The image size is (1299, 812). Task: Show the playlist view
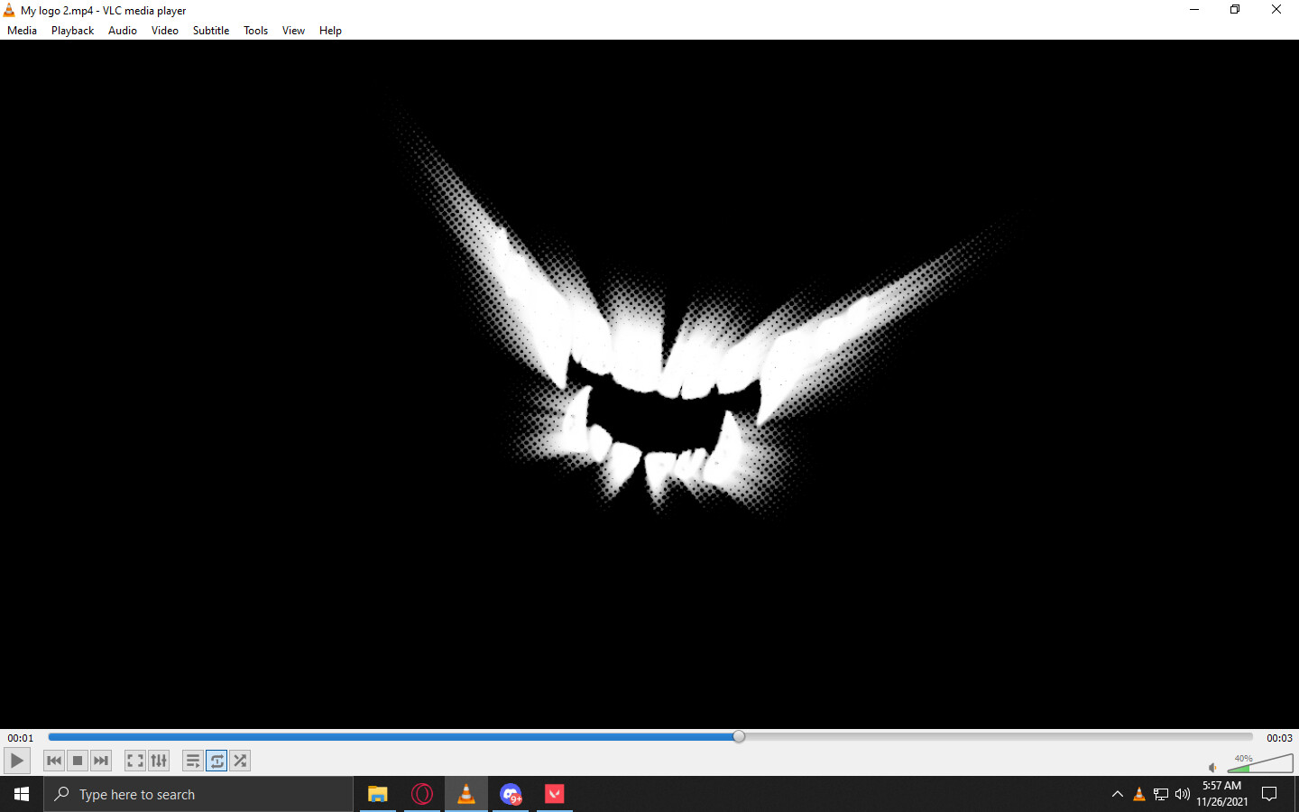click(x=193, y=761)
